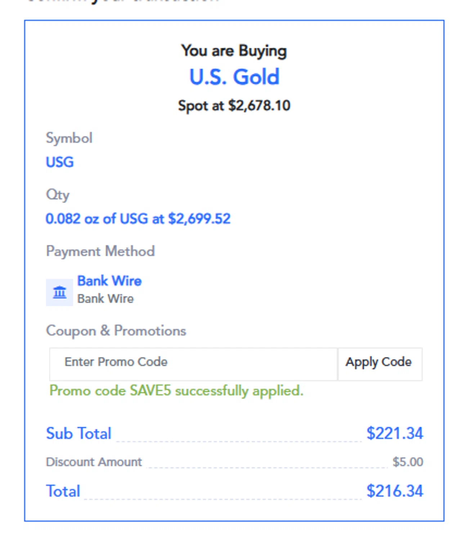This screenshot has width=475, height=540.
Task: Click the Qty field label
Action: pos(58,195)
